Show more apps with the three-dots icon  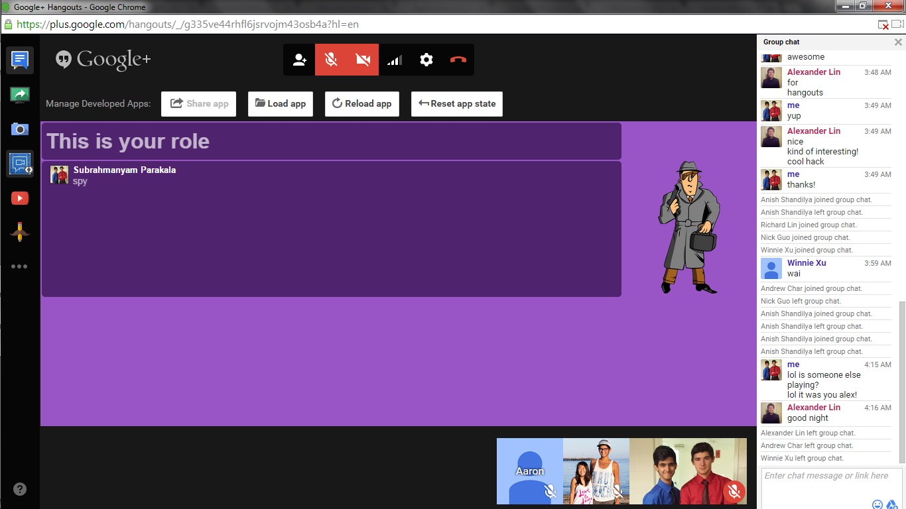[20, 266]
